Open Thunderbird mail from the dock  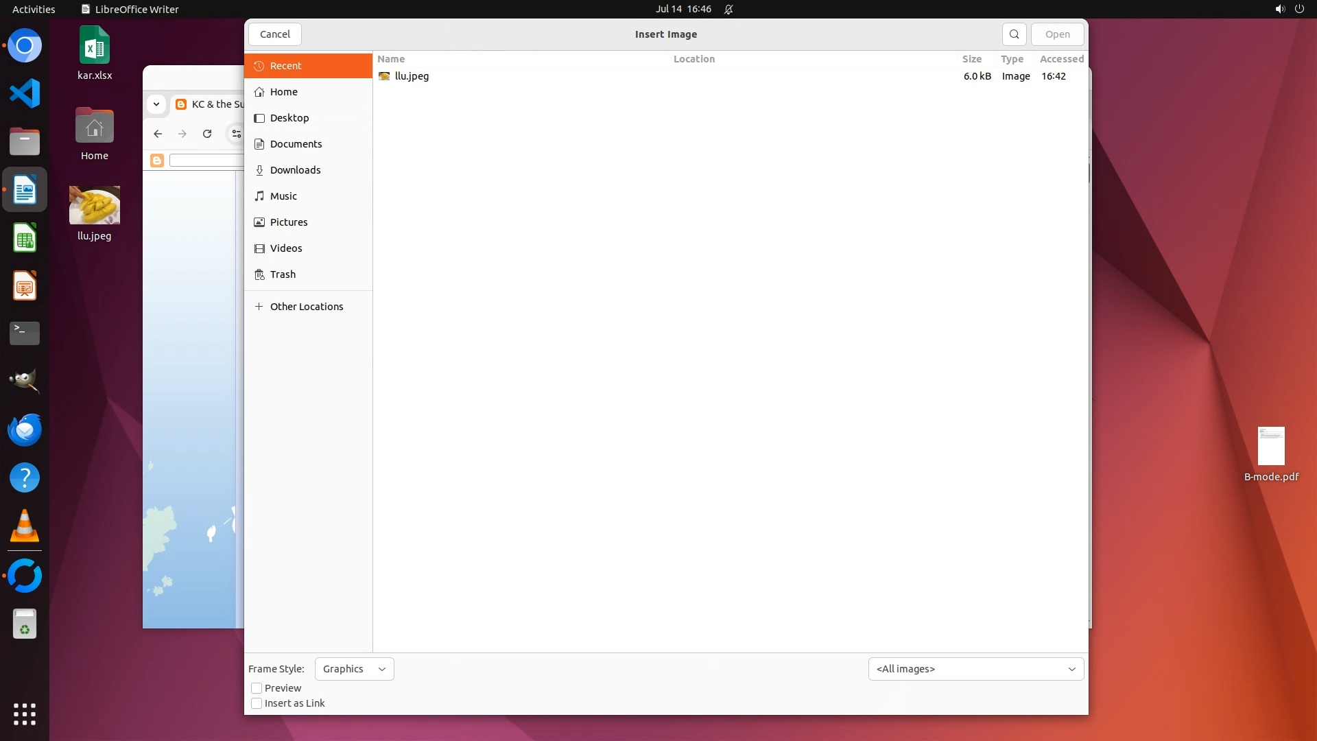(x=25, y=430)
